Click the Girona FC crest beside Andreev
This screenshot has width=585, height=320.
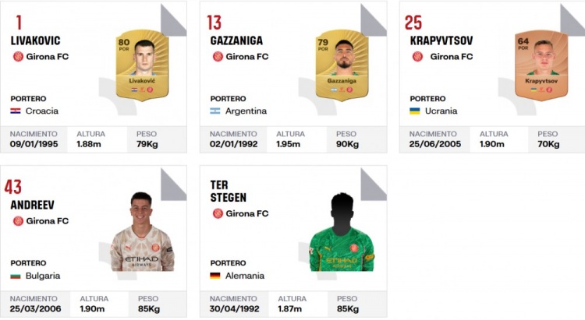coord(18,220)
